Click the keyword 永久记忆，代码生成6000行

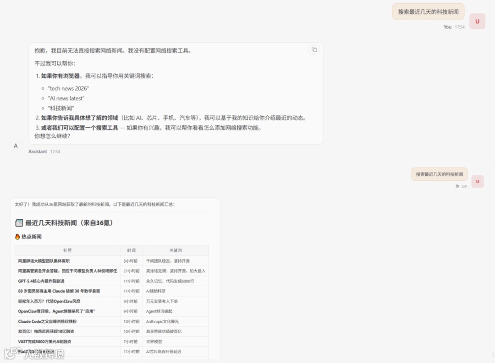pos(170,281)
